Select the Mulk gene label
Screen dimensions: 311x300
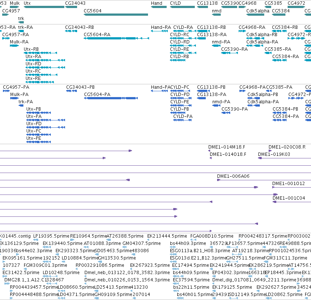[15, 3]
